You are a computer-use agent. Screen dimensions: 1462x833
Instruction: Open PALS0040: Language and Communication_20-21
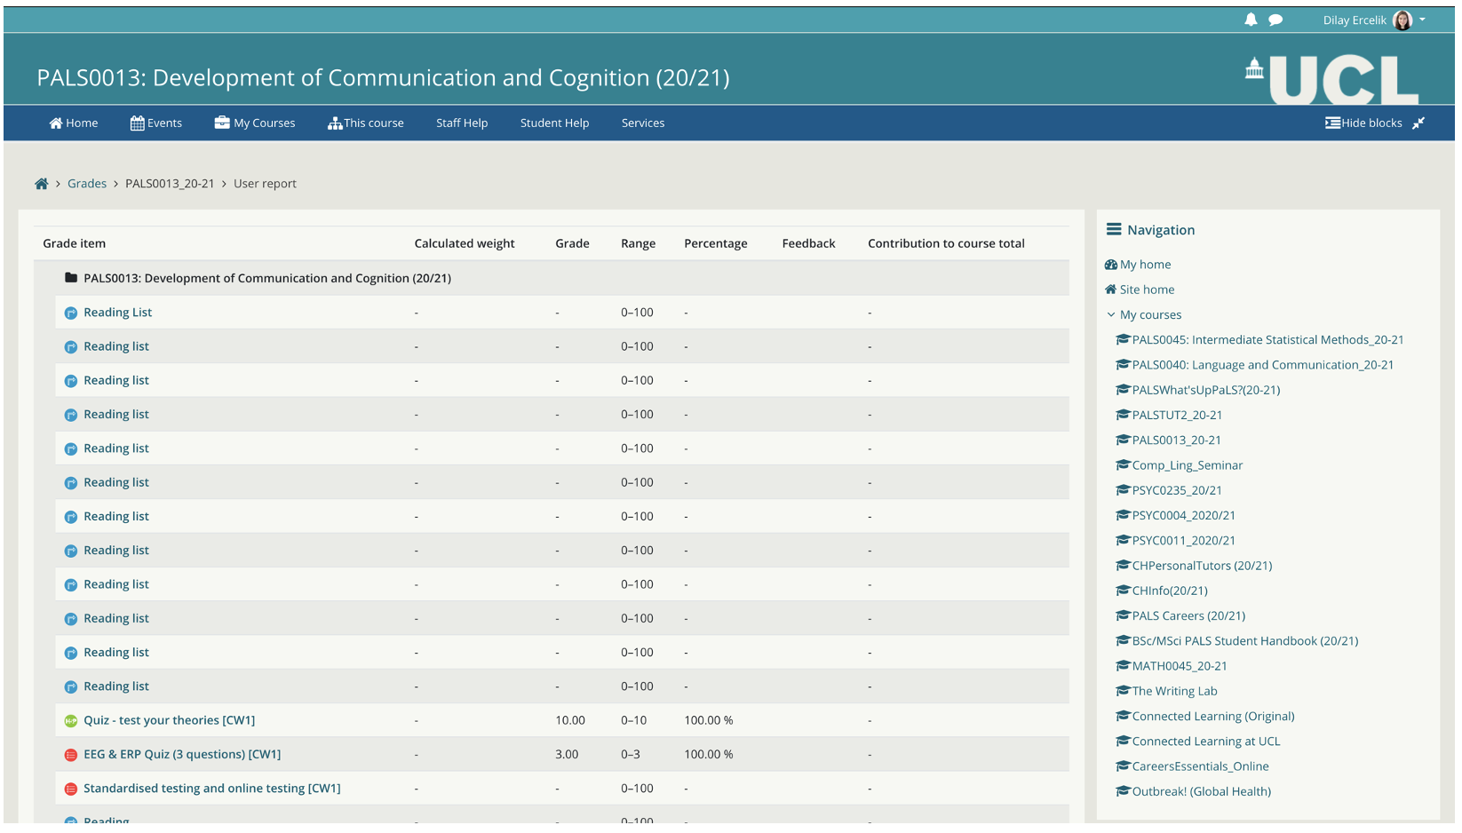tap(1263, 364)
